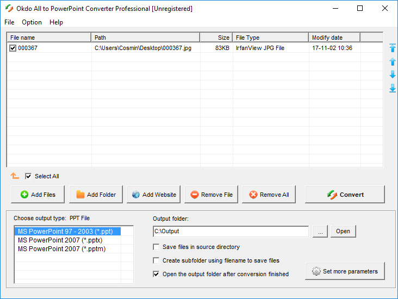Open the Help menu
This screenshot has height=299, width=398.
56,22
